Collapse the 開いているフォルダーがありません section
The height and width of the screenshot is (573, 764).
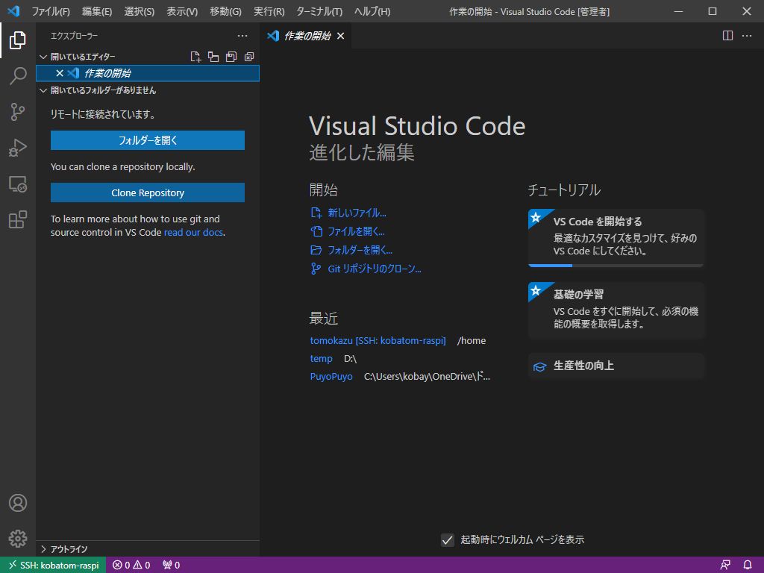[x=43, y=90]
